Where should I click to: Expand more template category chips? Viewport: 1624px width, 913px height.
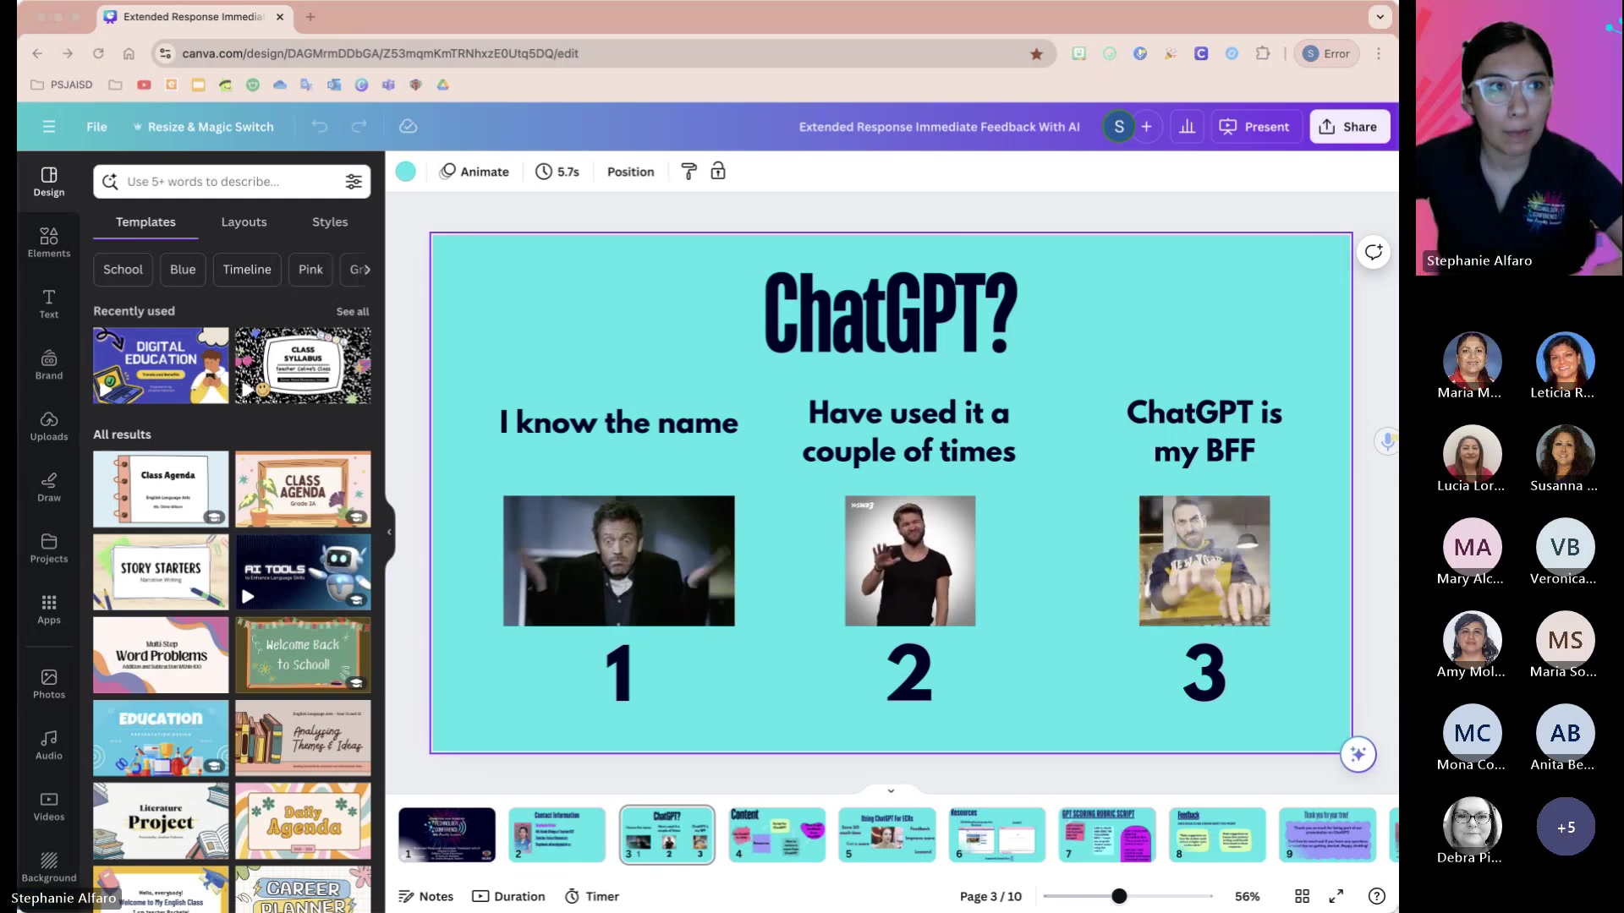[x=366, y=270]
